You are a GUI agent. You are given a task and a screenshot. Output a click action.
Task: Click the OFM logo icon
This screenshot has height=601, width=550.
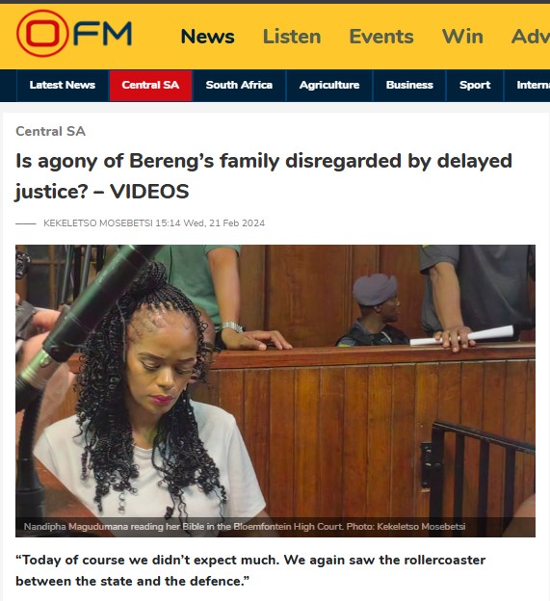[x=74, y=34]
